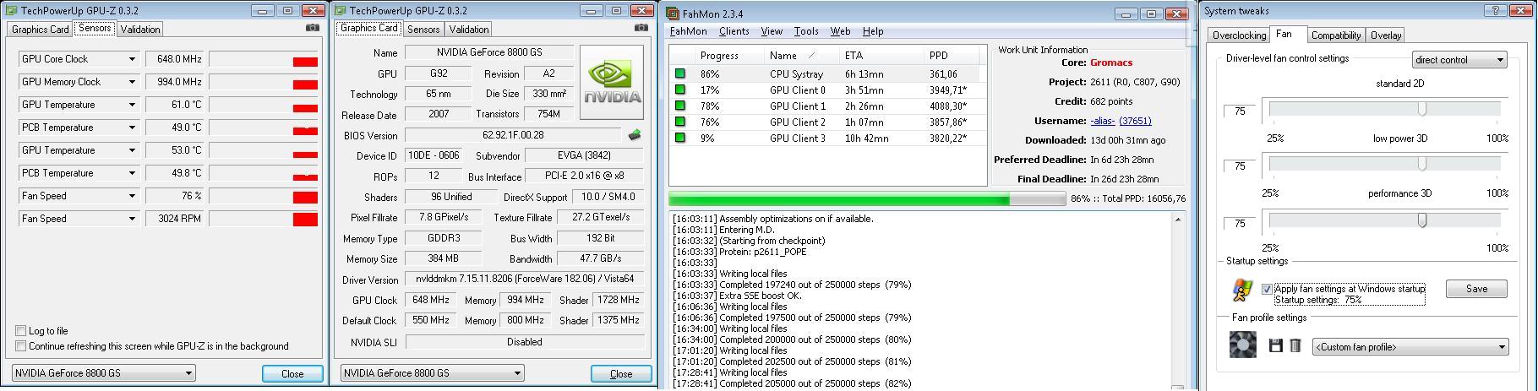The height and width of the screenshot is (391, 1538).
Task: Click the Save button in Startup settings
Action: [1476, 289]
